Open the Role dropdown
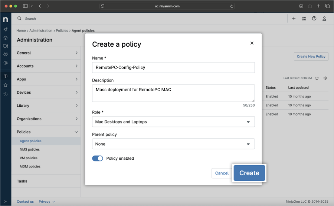The image size is (334, 206). pyautogui.click(x=173, y=122)
